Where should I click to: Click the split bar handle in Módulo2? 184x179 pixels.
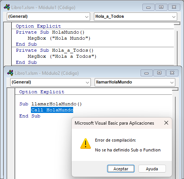coord(175,89)
